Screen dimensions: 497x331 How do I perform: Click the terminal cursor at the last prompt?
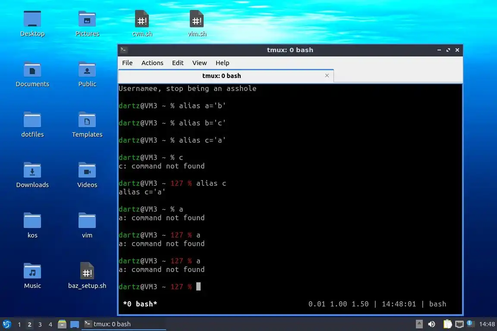pyautogui.click(x=198, y=286)
